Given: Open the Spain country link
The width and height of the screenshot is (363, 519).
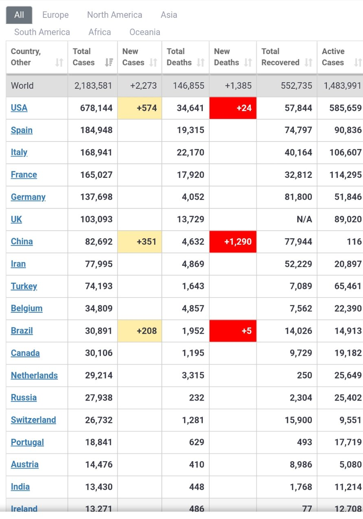Looking at the screenshot, I should (22, 130).
